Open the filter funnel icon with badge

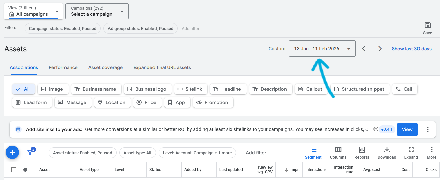pyautogui.click(x=31, y=152)
